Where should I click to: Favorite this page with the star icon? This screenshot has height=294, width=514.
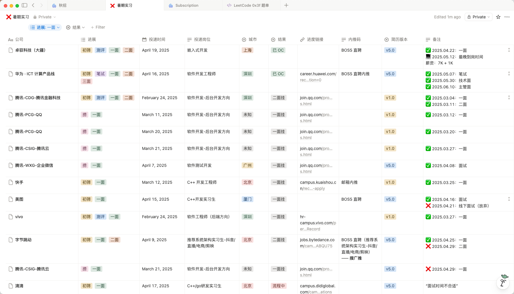[x=498, y=17]
